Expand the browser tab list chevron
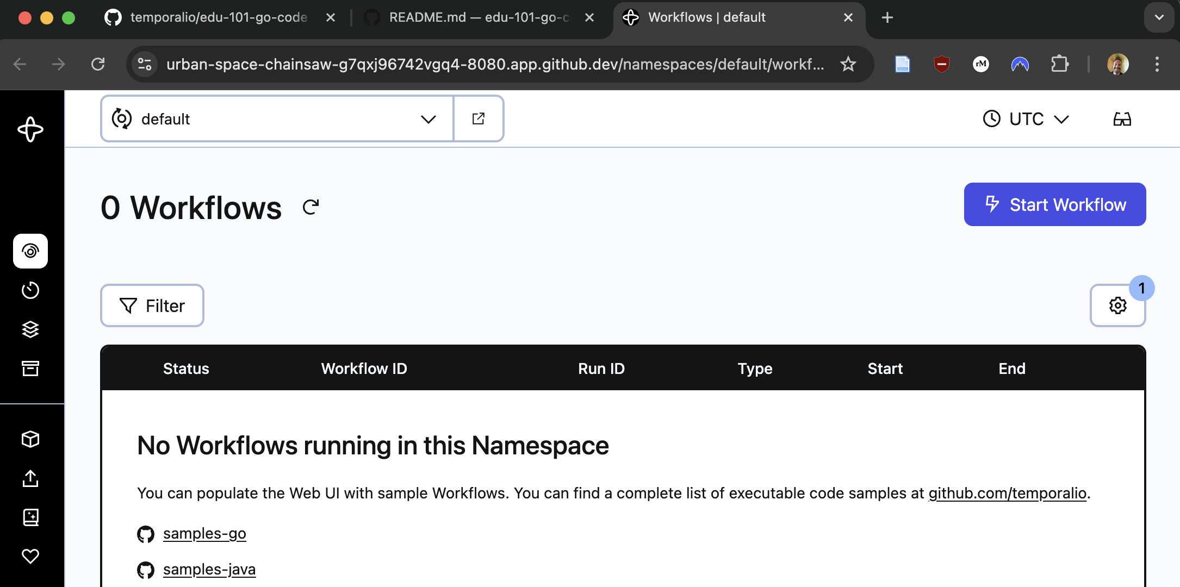Screen dimensions: 1180x587 click(1159, 17)
